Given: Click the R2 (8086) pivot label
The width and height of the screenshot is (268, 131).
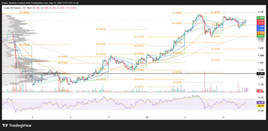Looking at the screenshot, I should tap(177, 13).
